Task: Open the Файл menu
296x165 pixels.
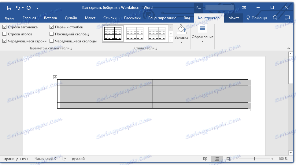Action: 9,18
